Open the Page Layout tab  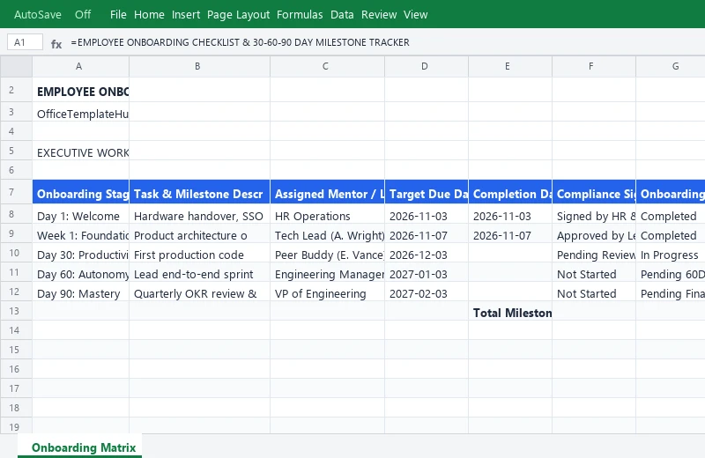(238, 14)
